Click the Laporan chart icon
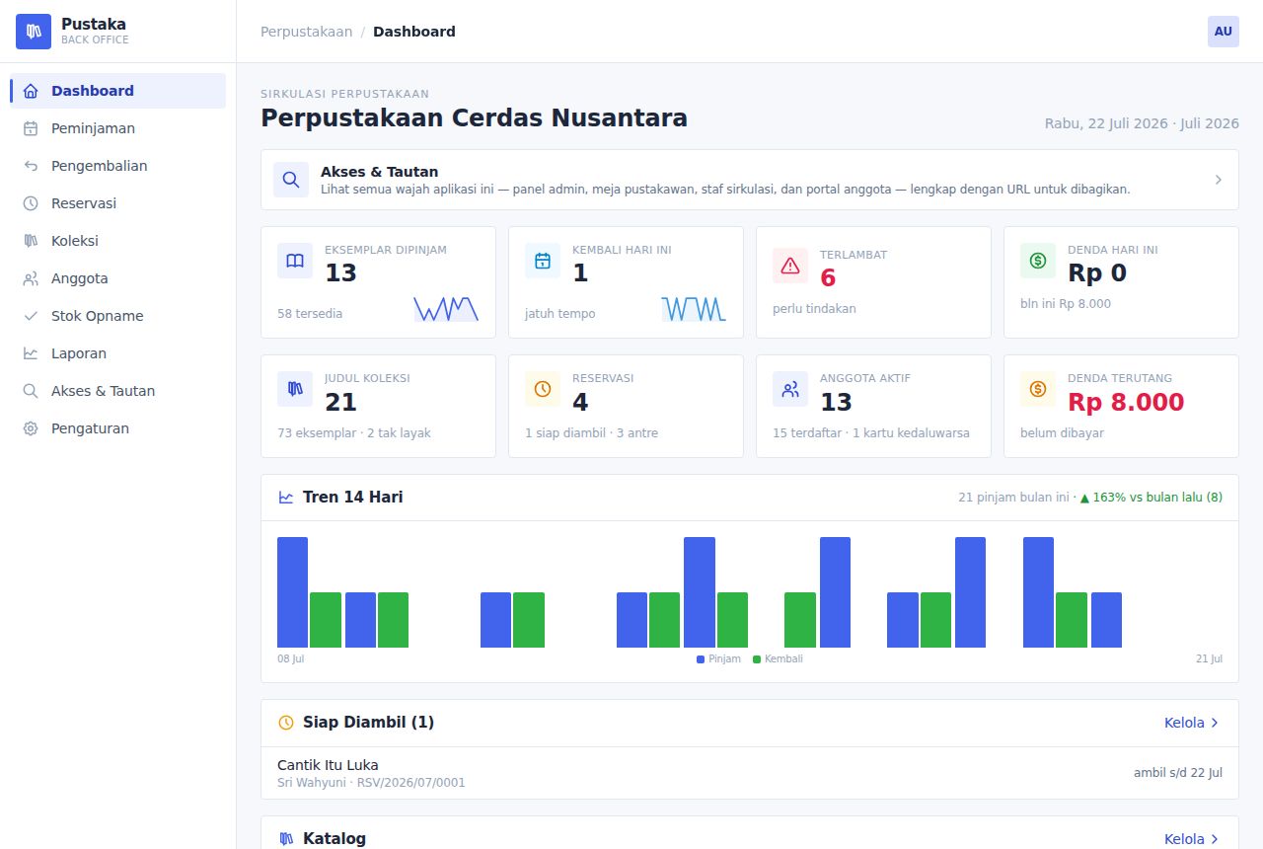Image resolution: width=1263 pixels, height=849 pixels. coord(31,353)
